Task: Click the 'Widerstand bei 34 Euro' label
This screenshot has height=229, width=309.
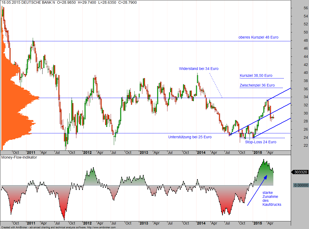Action: [x=199, y=69]
